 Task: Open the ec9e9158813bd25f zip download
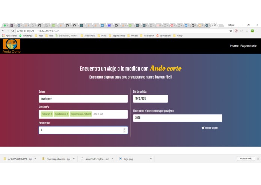point(18,159)
